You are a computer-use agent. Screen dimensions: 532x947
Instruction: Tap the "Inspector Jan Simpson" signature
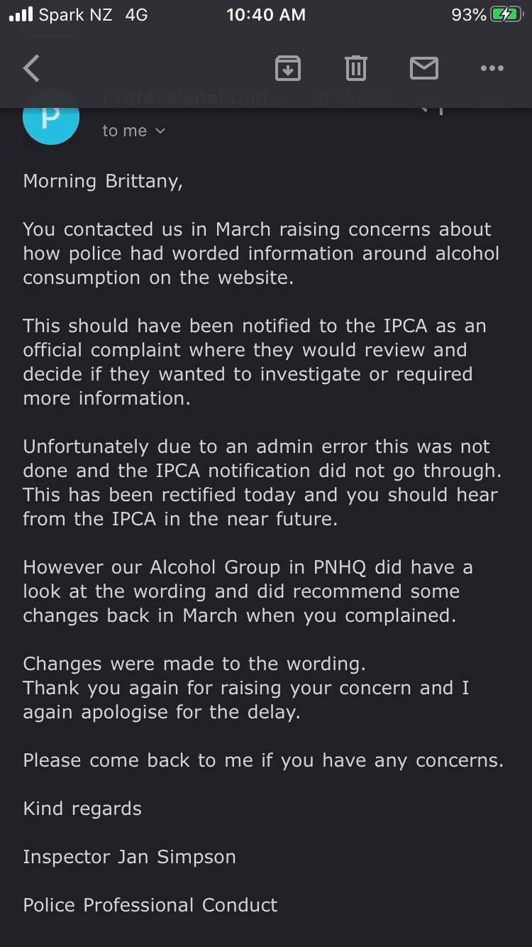click(129, 857)
